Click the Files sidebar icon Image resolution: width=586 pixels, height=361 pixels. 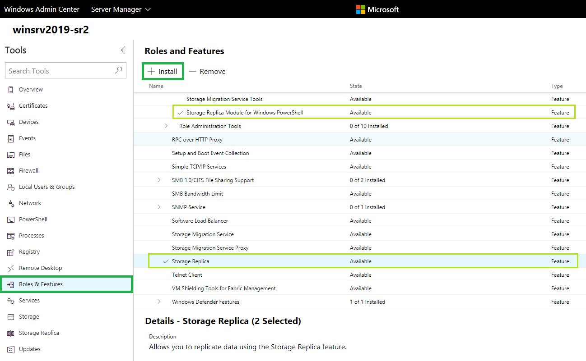point(11,155)
